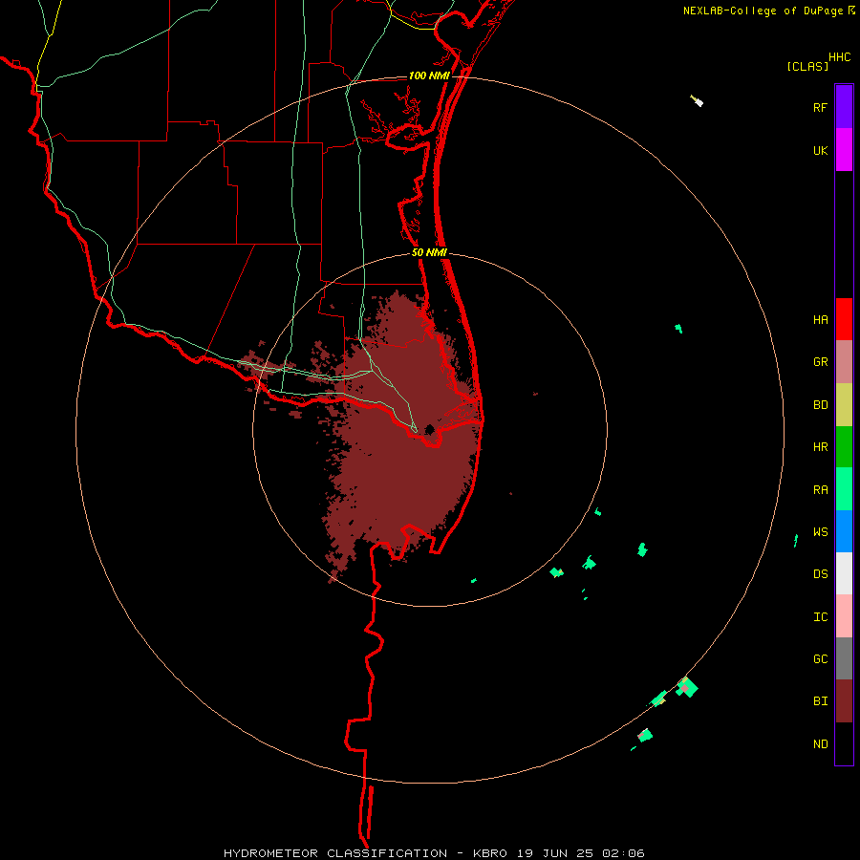The width and height of the screenshot is (860, 860).
Task: Select the WS blue legend swatch
Action: click(844, 531)
